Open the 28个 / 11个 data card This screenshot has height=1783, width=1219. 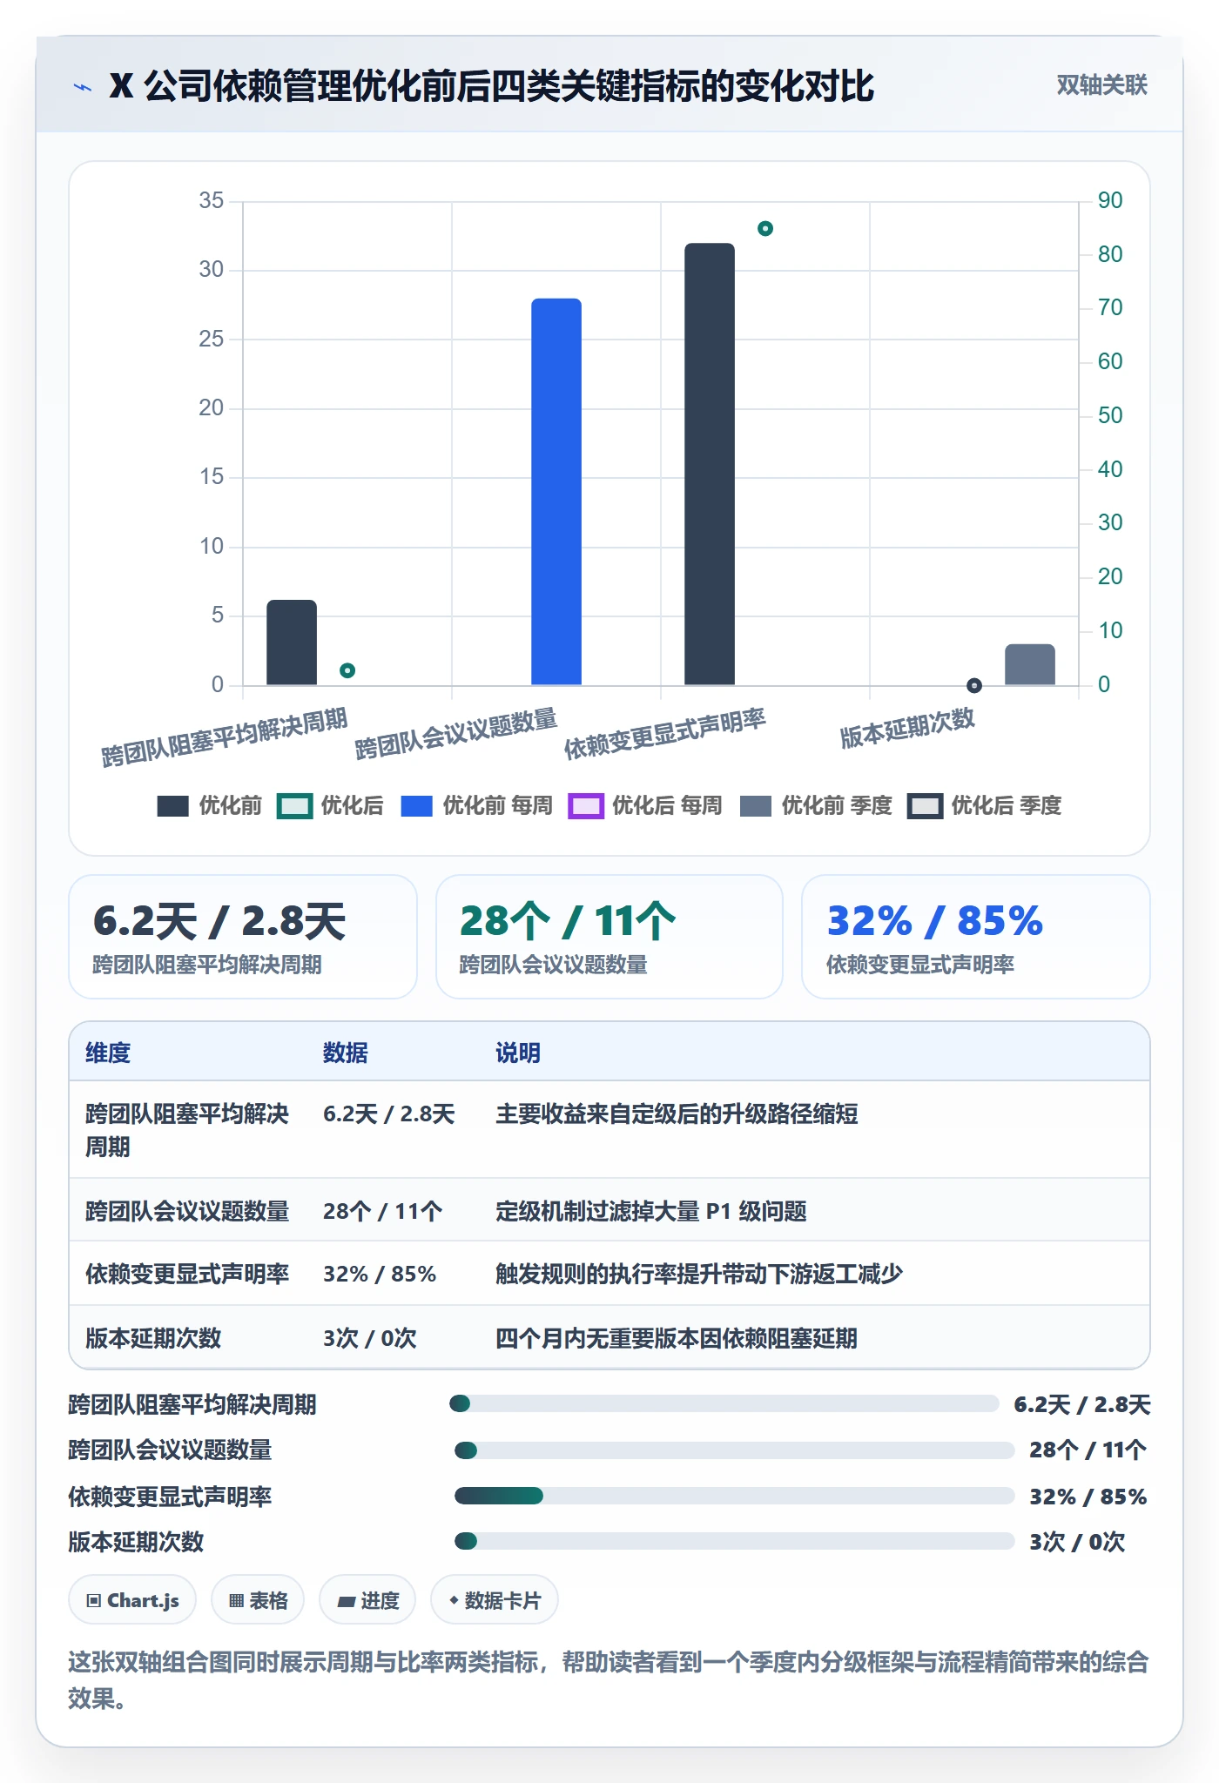609,937
